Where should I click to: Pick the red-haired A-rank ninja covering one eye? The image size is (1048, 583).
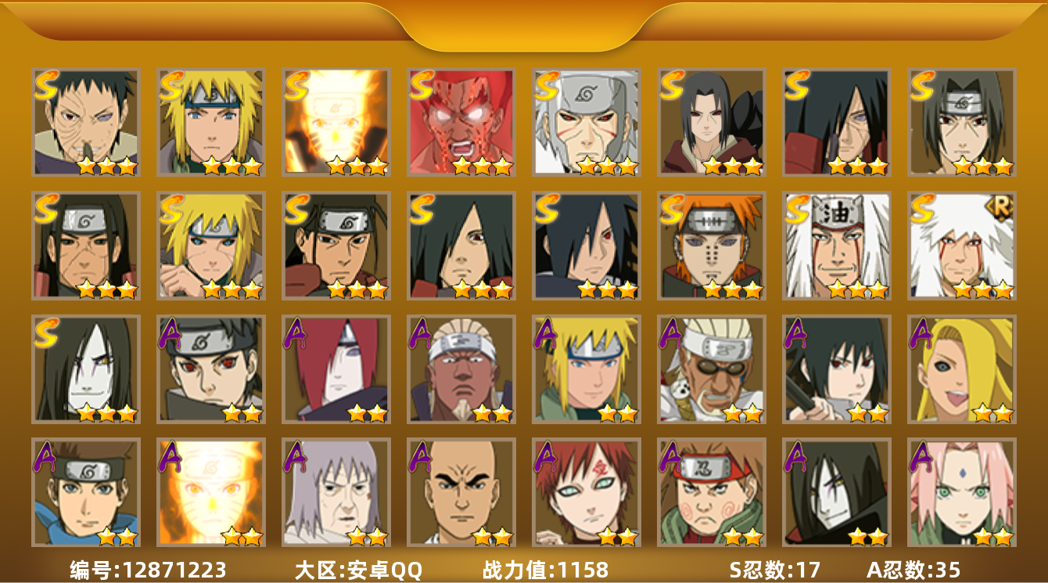[336, 369]
